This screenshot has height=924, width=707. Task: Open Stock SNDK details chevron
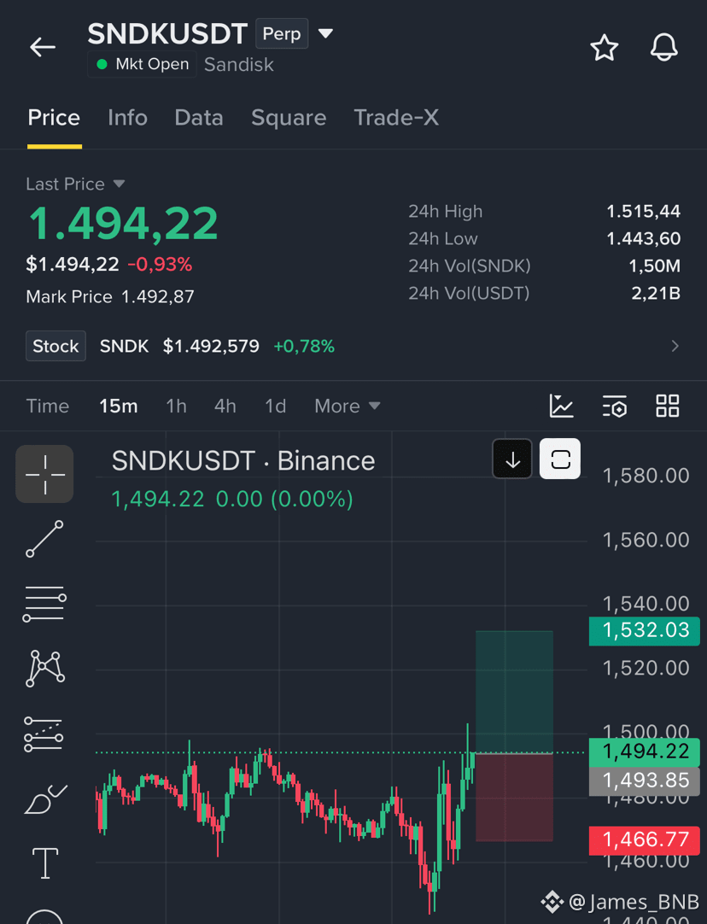[x=675, y=346]
